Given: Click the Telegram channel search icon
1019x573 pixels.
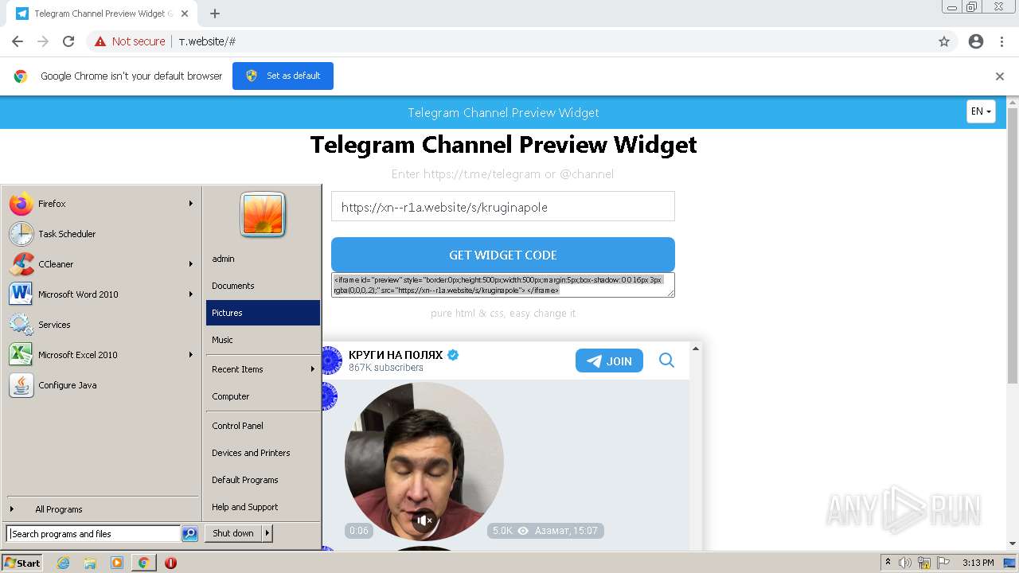Looking at the screenshot, I should pyautogui.click(x=666, y=361).
